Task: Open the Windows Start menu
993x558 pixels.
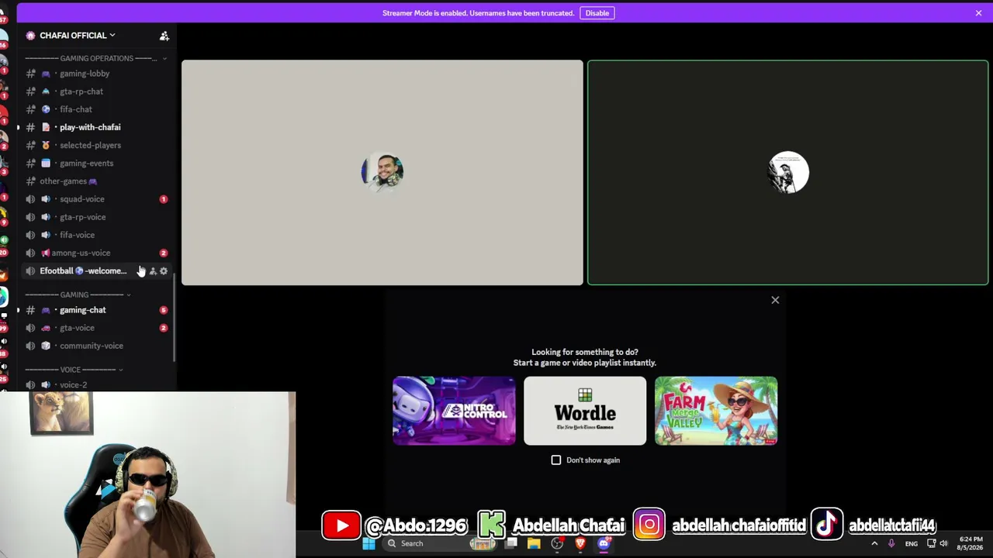Action: 369,543
